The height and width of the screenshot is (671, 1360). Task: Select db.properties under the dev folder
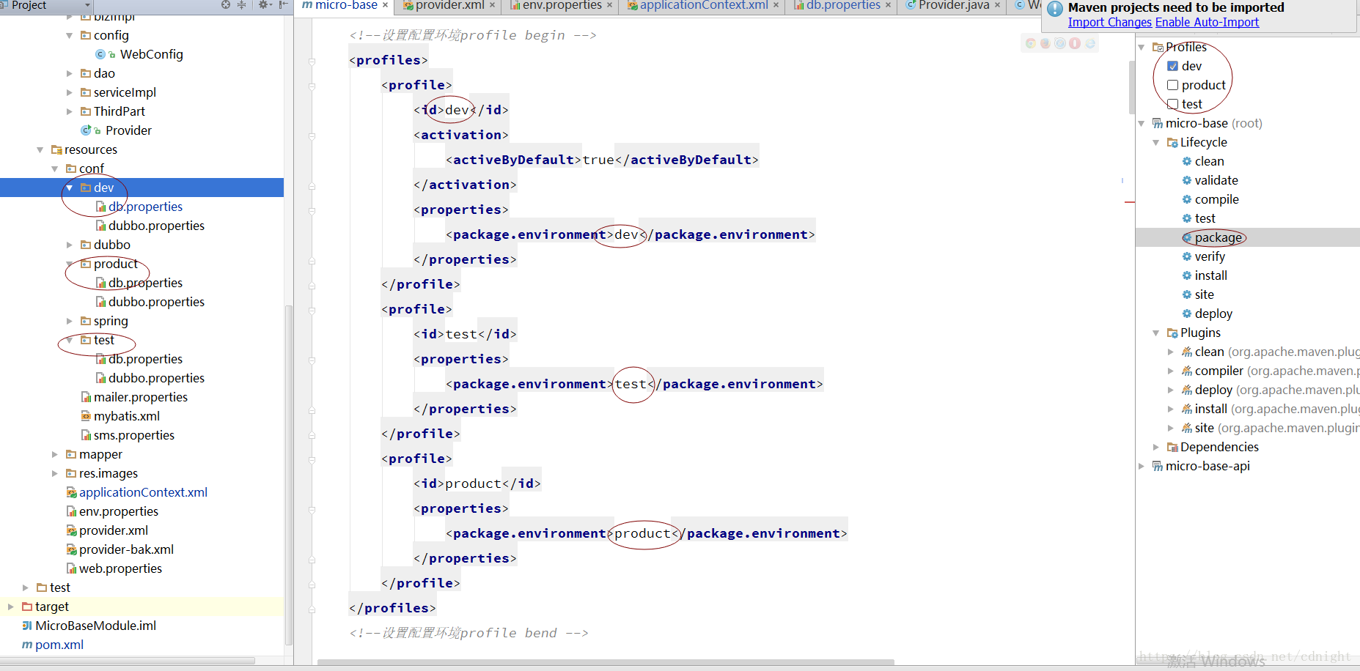pyautogui.click(x=145, y=207)
